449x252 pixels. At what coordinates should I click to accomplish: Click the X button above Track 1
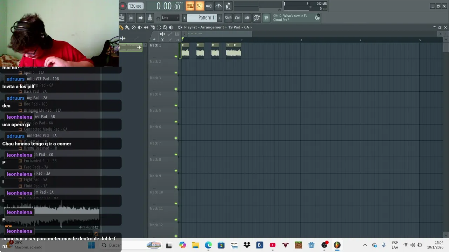coord(162,40)
